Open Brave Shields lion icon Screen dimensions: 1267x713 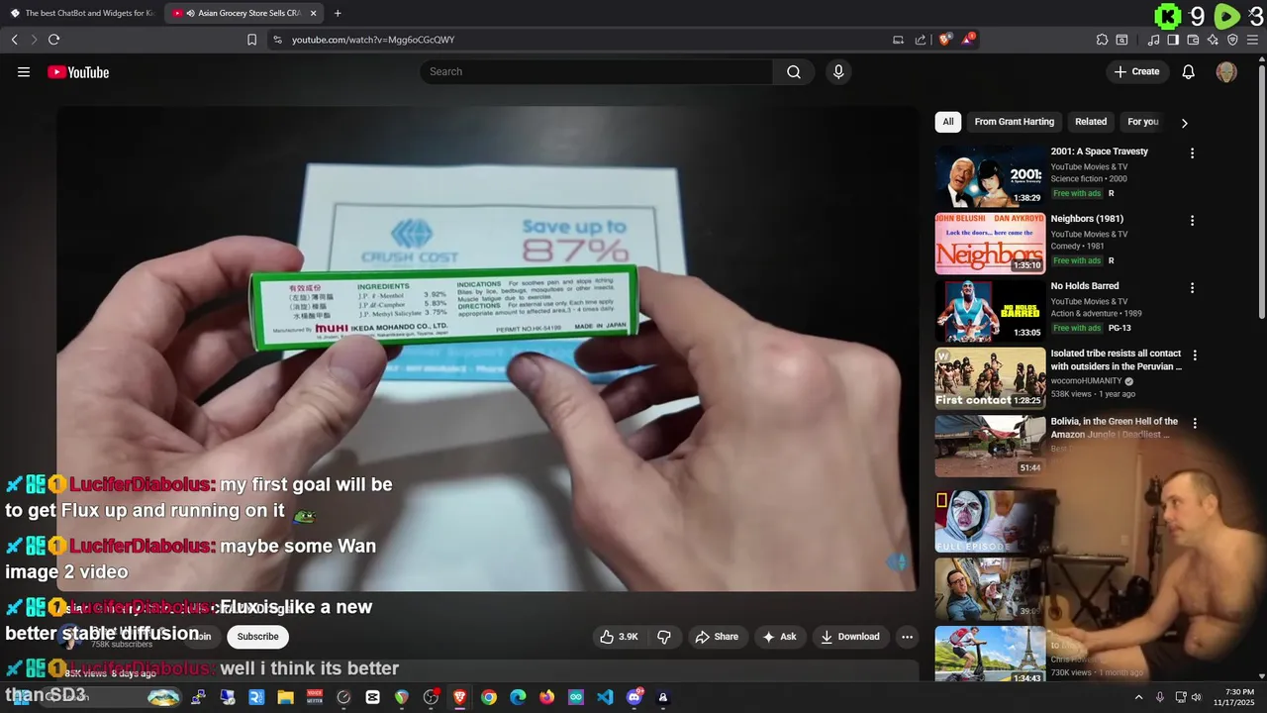944,40
